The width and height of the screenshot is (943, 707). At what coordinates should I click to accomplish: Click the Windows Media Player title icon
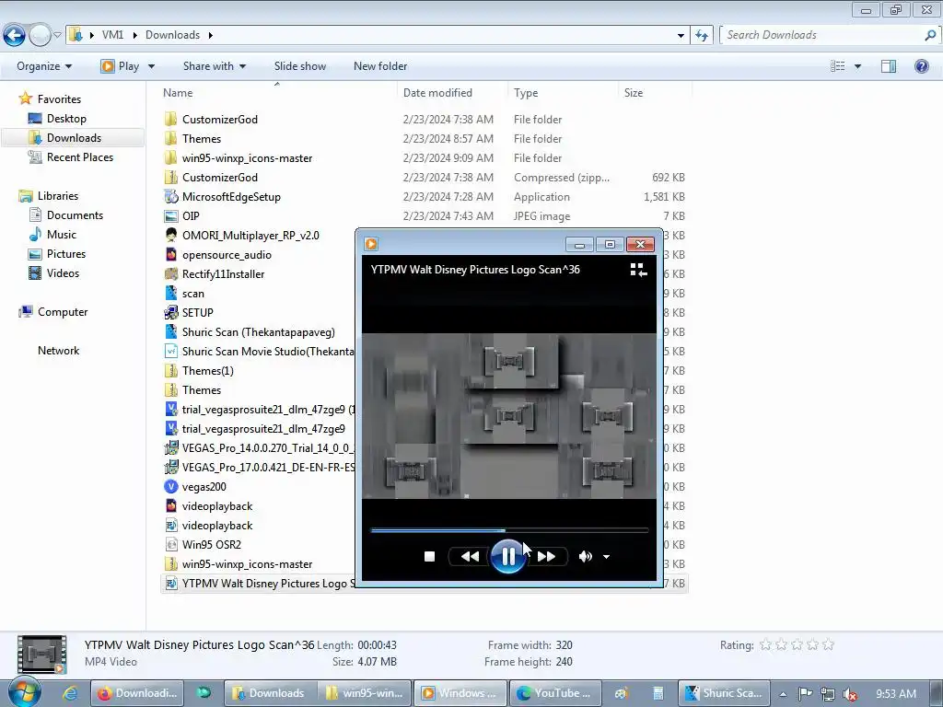point(371,244)
